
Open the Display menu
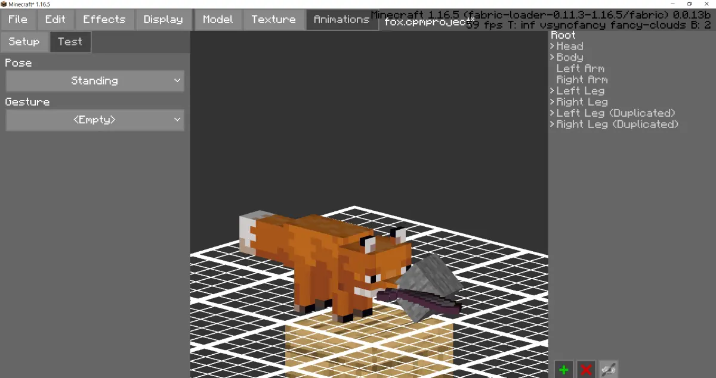point(163,20)
